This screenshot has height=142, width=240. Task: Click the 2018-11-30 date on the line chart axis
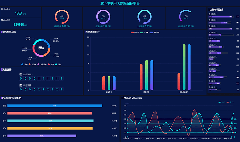click(228, 139)
